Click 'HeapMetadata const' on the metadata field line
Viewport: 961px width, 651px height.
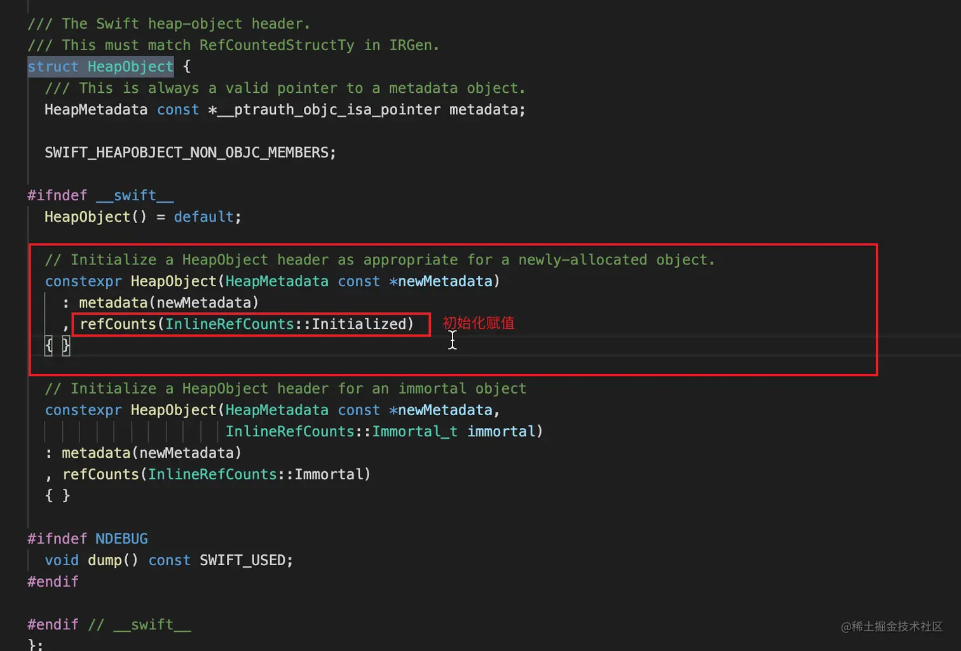coord(122,110)
